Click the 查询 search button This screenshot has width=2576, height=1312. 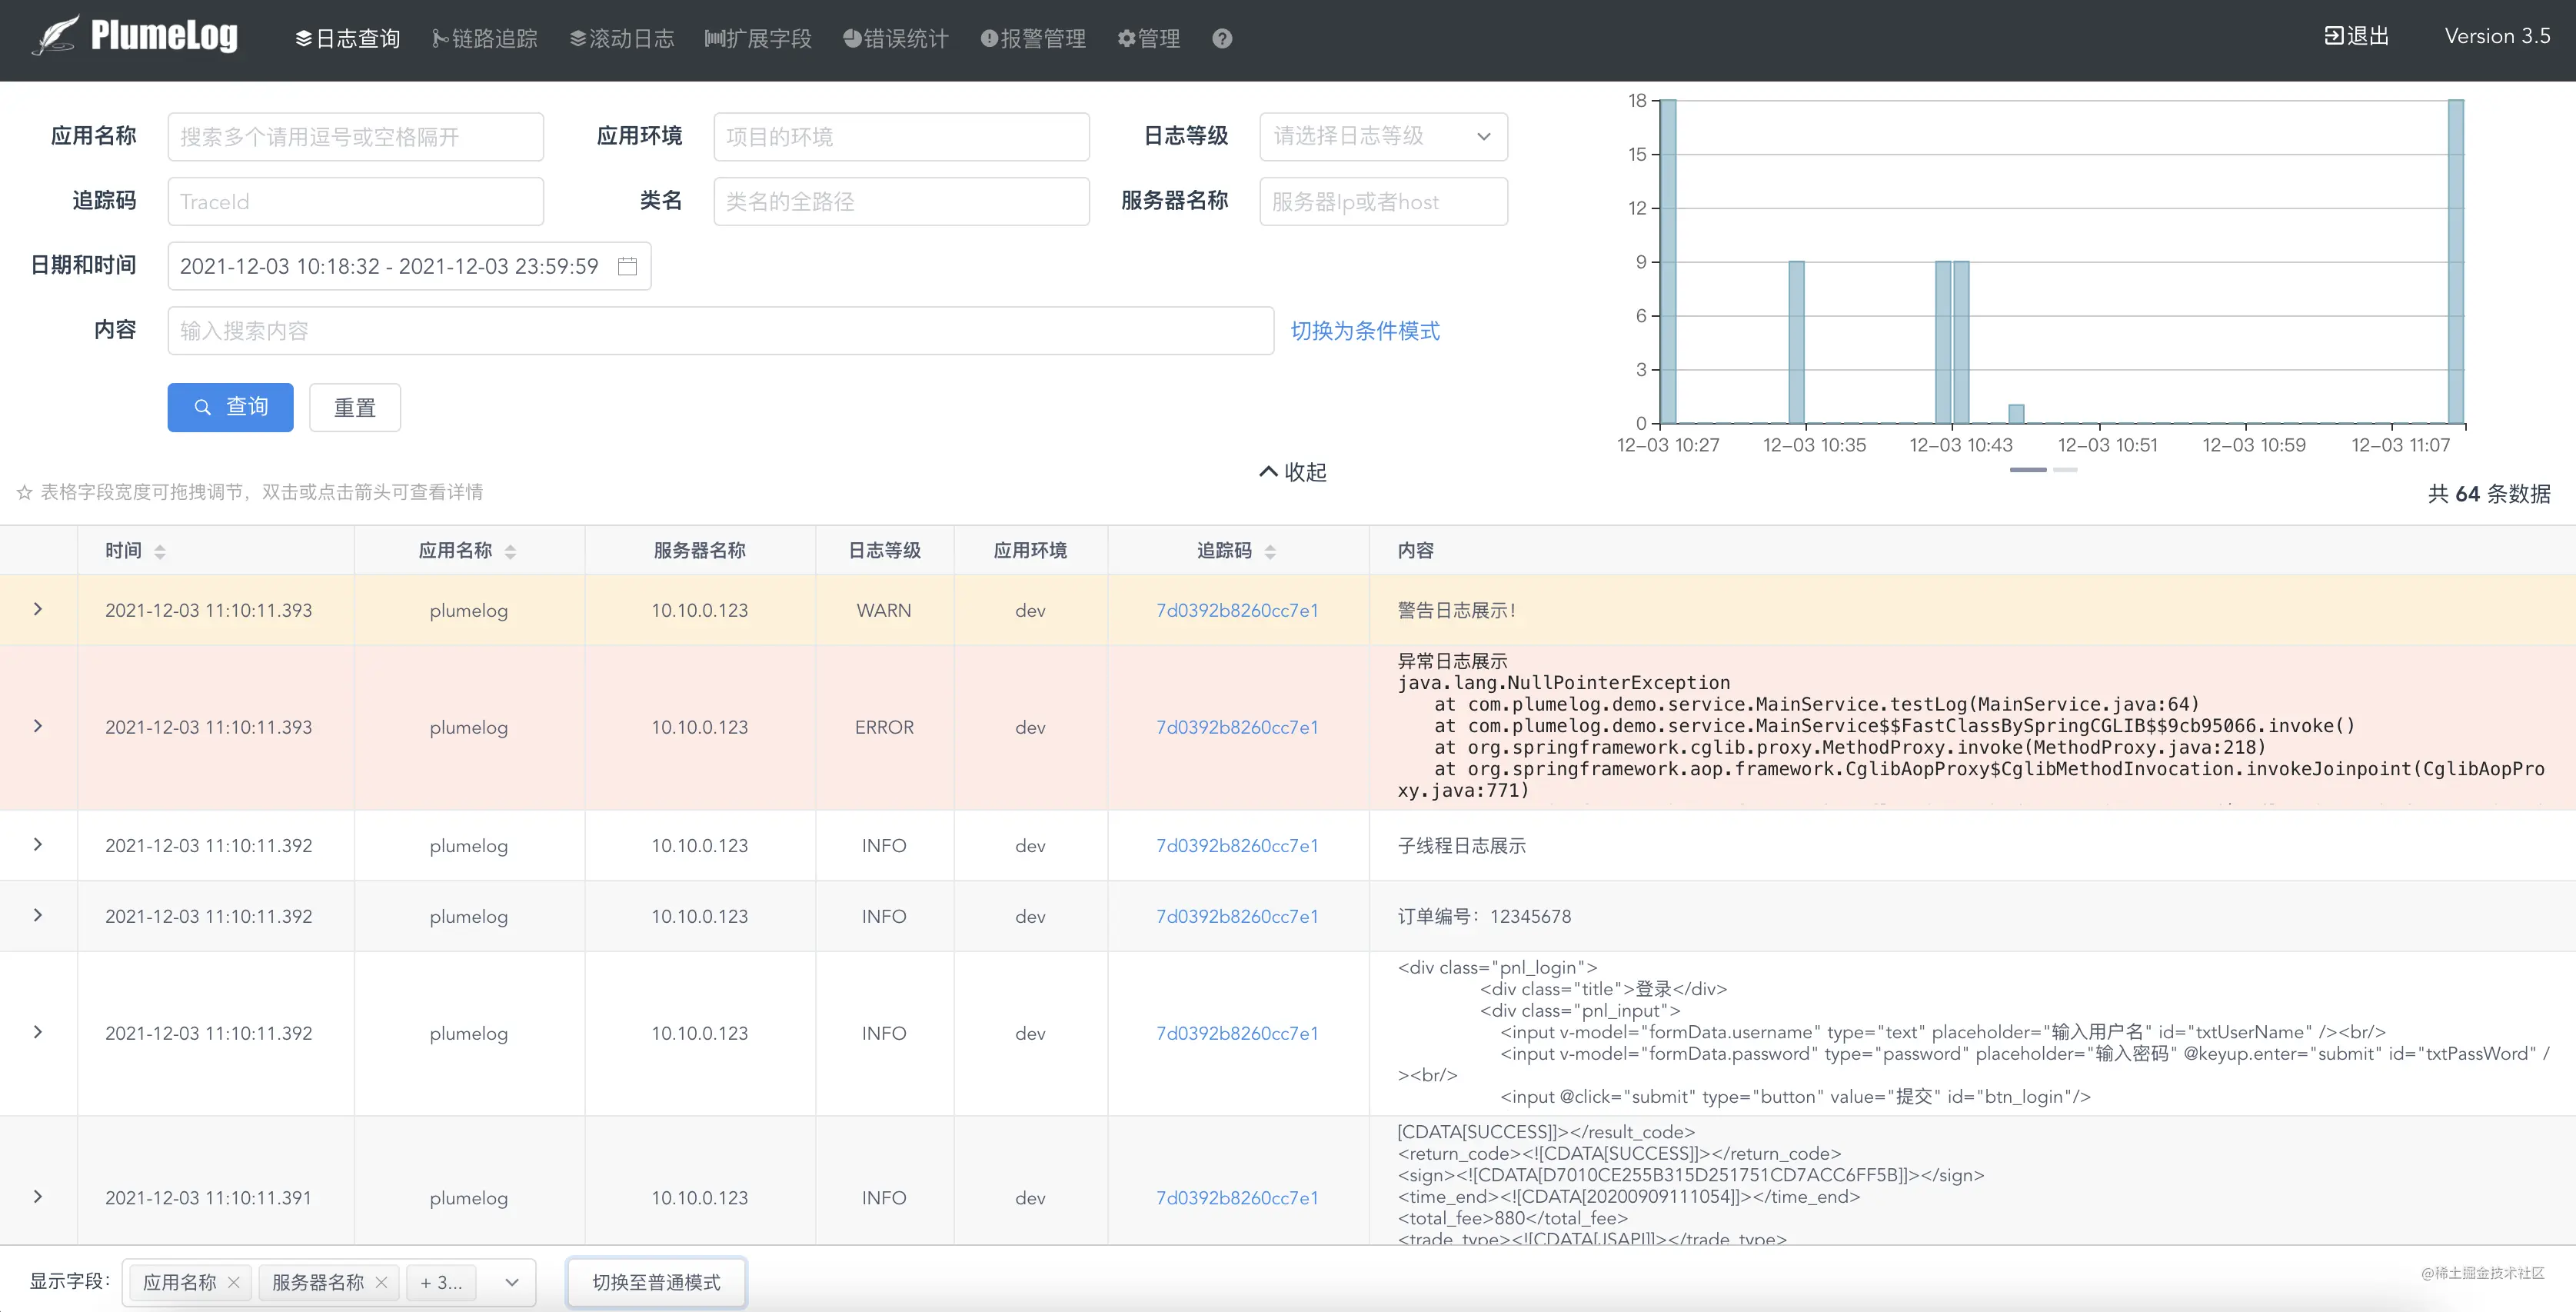click(230, 407)
